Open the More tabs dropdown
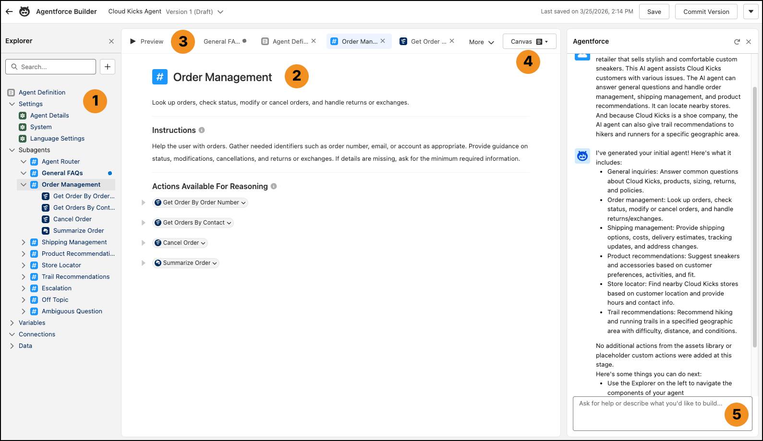Image resolution: width=763 pixels, height=441 pixels. [481, 42]
